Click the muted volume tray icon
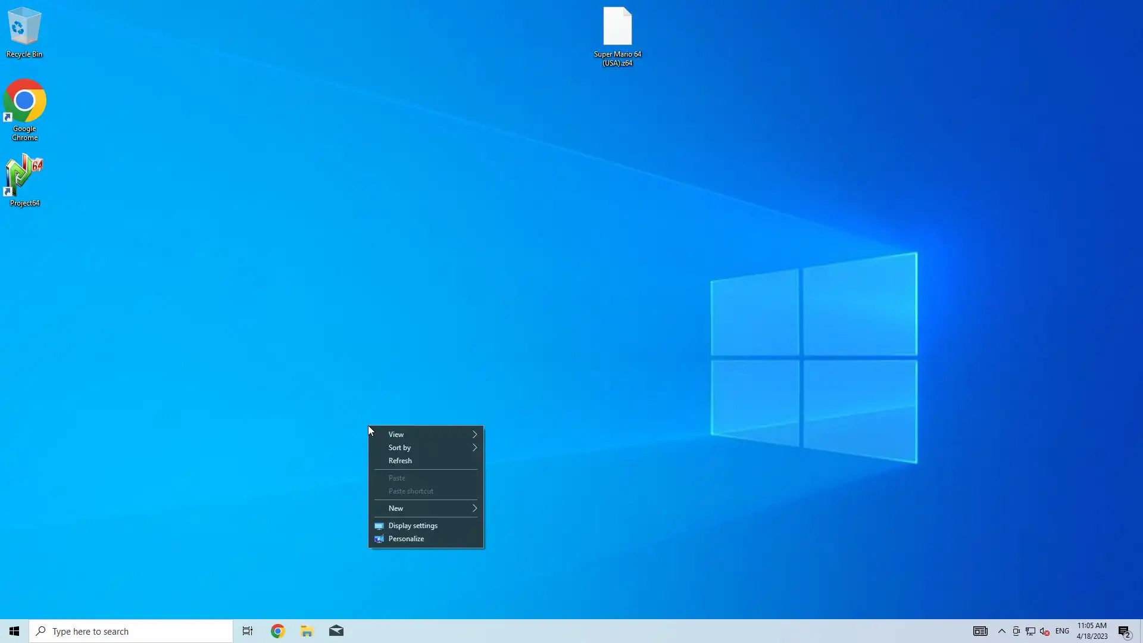1143x643 pixels. (x=1044, y=631)
